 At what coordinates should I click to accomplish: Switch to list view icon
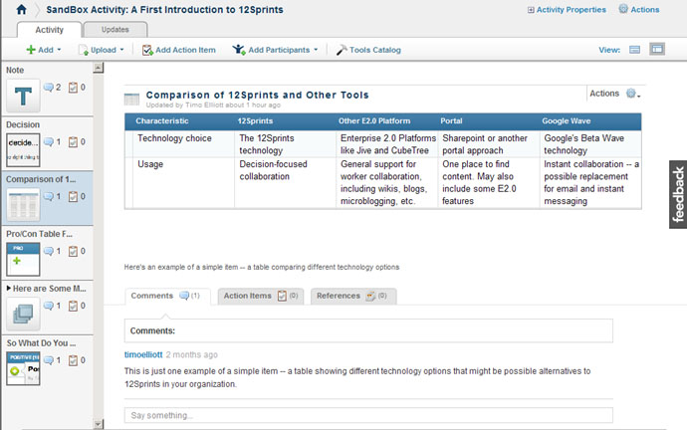(634, 49)
